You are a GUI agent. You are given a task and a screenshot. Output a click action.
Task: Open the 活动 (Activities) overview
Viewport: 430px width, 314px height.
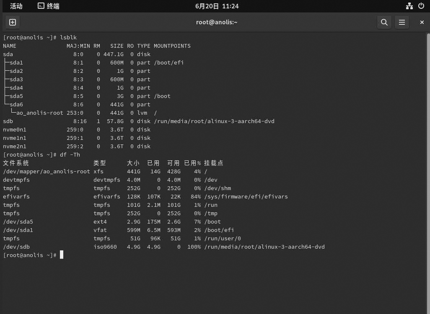click(16, 6)
